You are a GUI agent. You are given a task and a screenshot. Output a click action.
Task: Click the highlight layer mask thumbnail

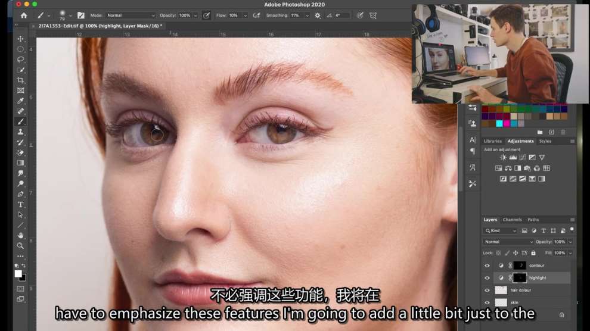pyautogui.click(x=519, y=277)
